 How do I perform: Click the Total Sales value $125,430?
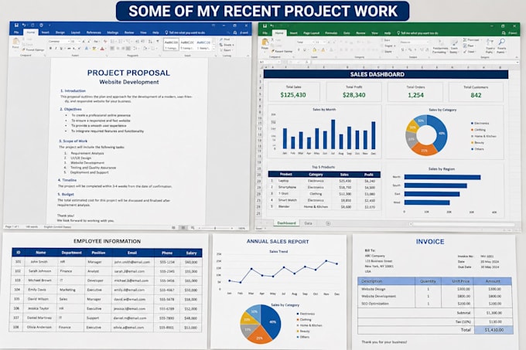point(293,95)
